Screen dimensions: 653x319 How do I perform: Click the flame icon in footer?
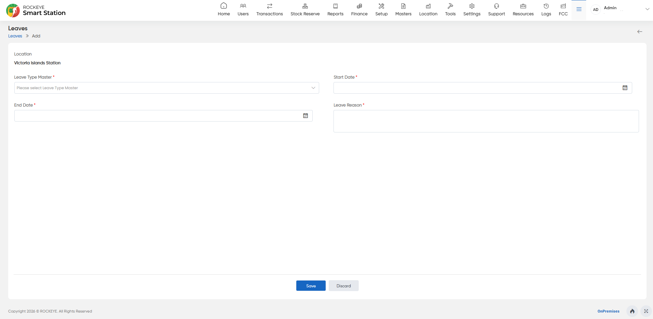(632, 311)
